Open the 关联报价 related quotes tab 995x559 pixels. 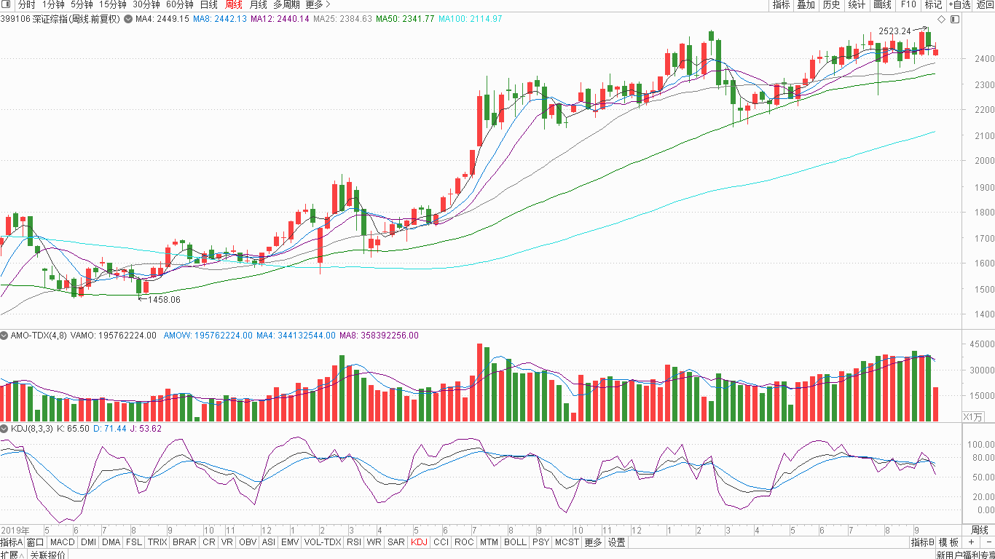tap(47, 555)
